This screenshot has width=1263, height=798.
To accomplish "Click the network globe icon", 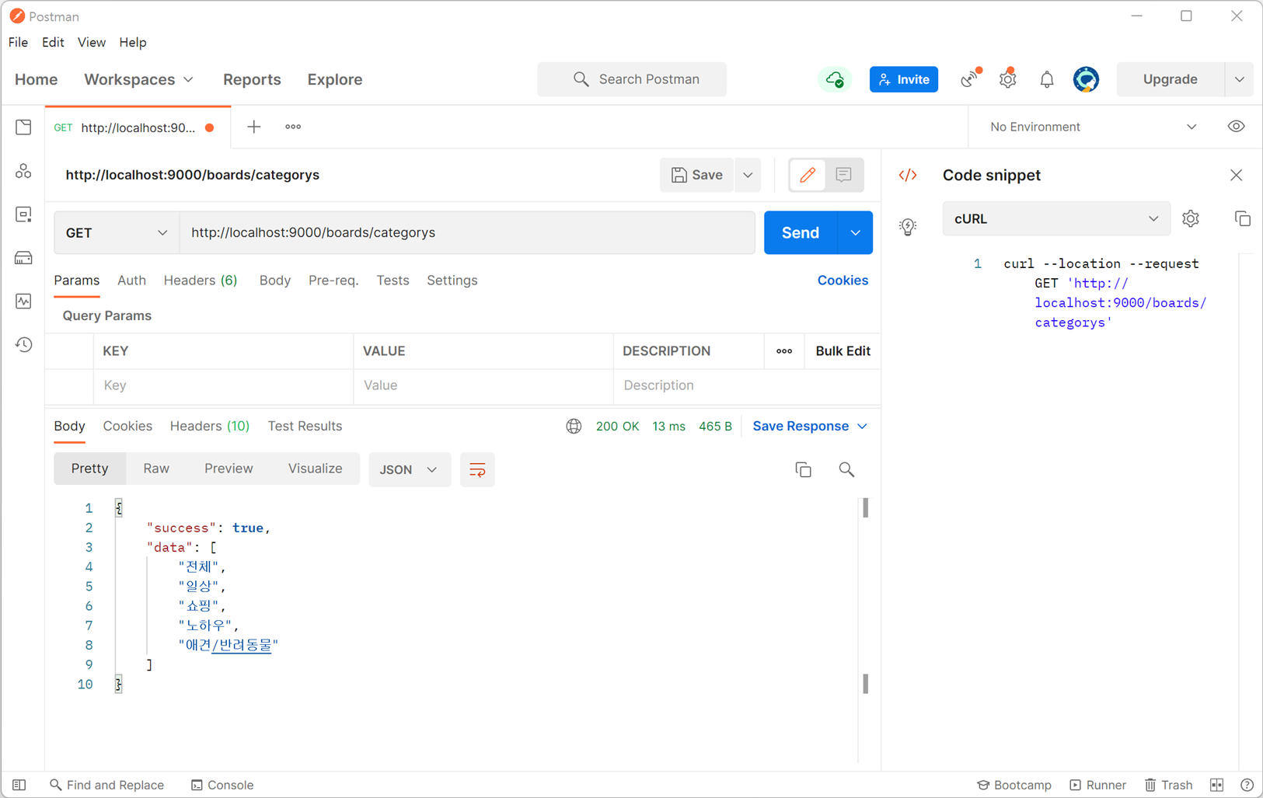I will (x=574, y=426).
